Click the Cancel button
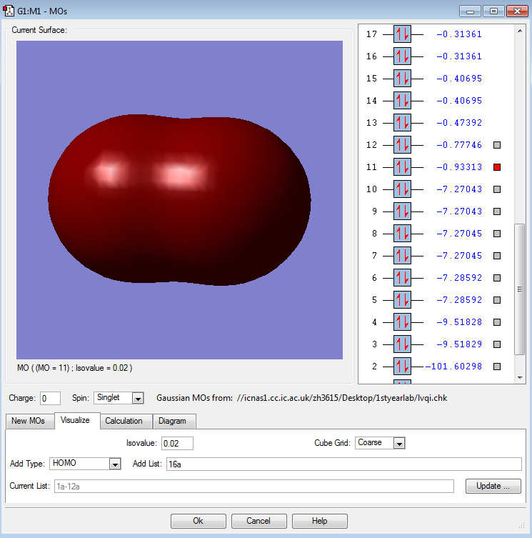Screen dimensions: 532x538 click(259, 521)
